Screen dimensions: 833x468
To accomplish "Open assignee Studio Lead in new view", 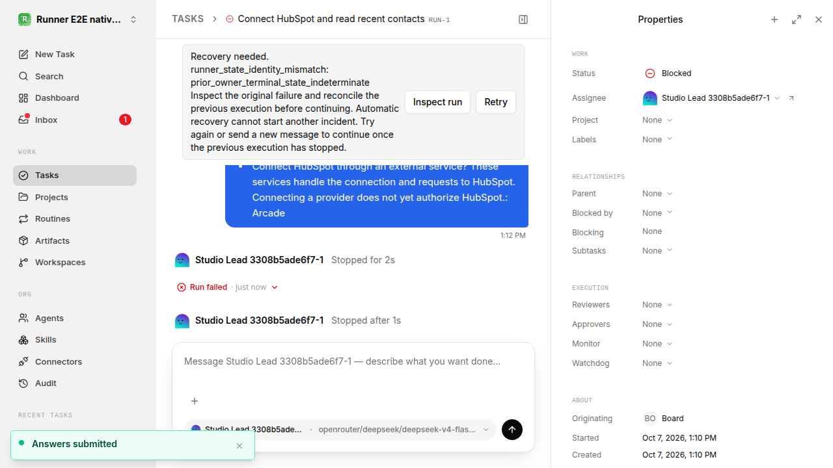I will coord(791,98).
